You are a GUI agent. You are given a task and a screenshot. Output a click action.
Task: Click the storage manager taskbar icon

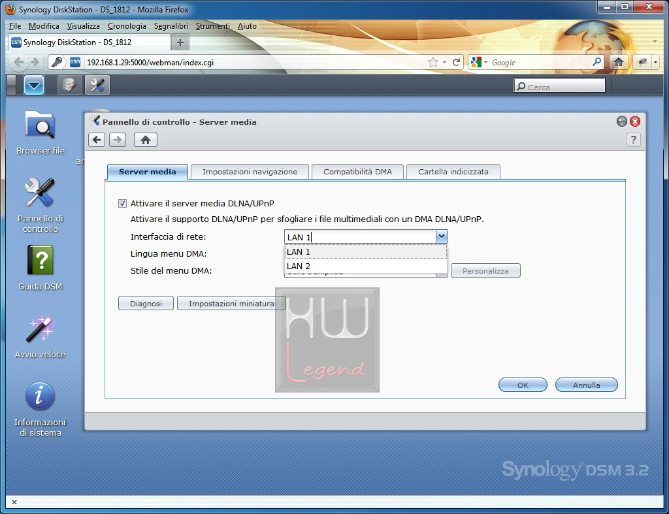pos(69,86)
